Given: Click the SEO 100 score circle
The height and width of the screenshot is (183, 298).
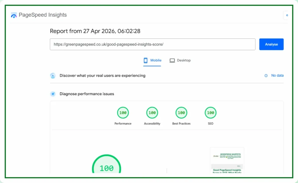Looking at the screenshot, I should [x=210, y=112].
